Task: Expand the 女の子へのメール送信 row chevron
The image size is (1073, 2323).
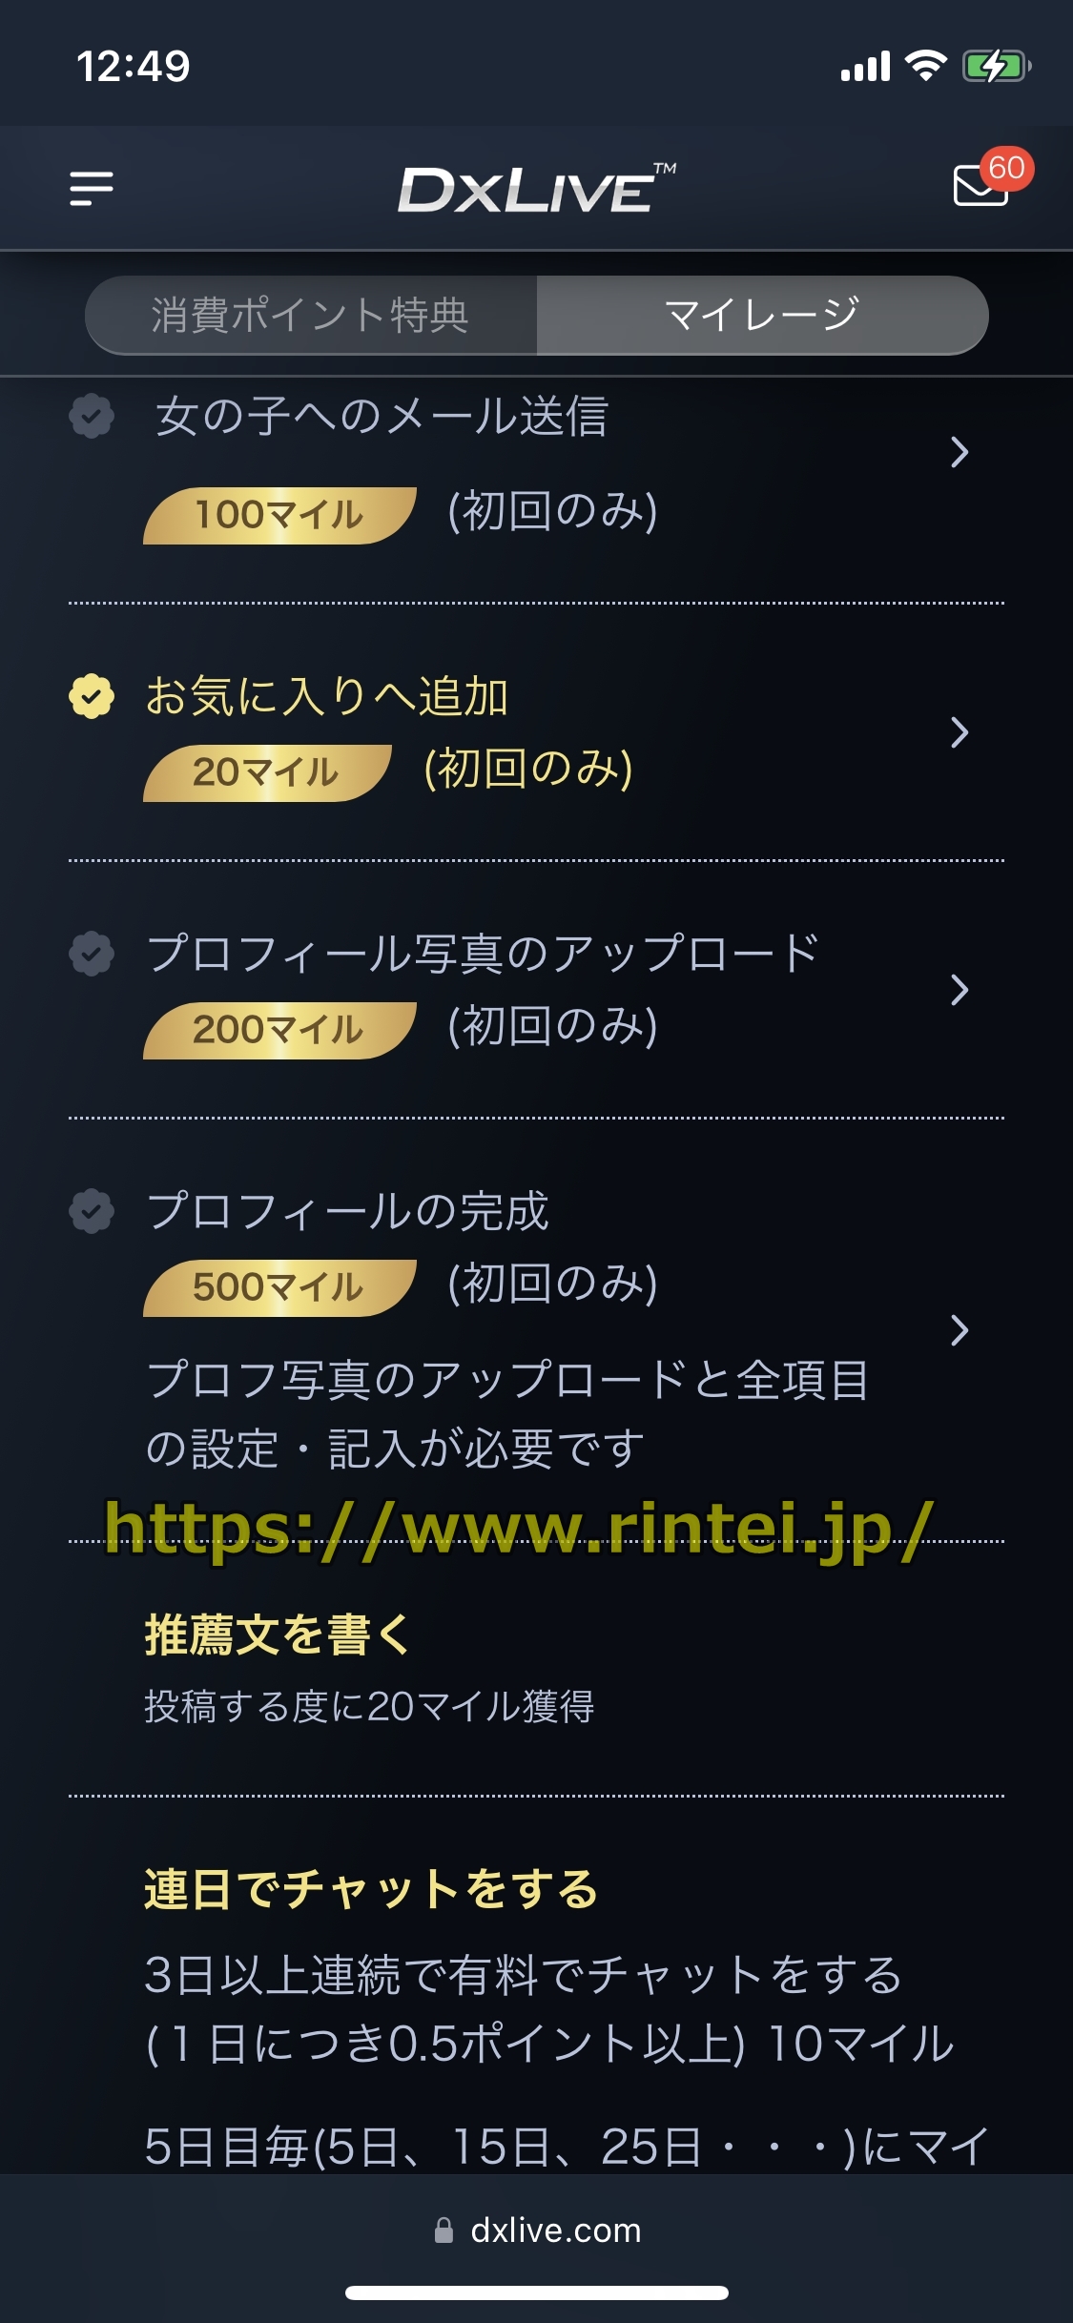Action: click(960, 452)
